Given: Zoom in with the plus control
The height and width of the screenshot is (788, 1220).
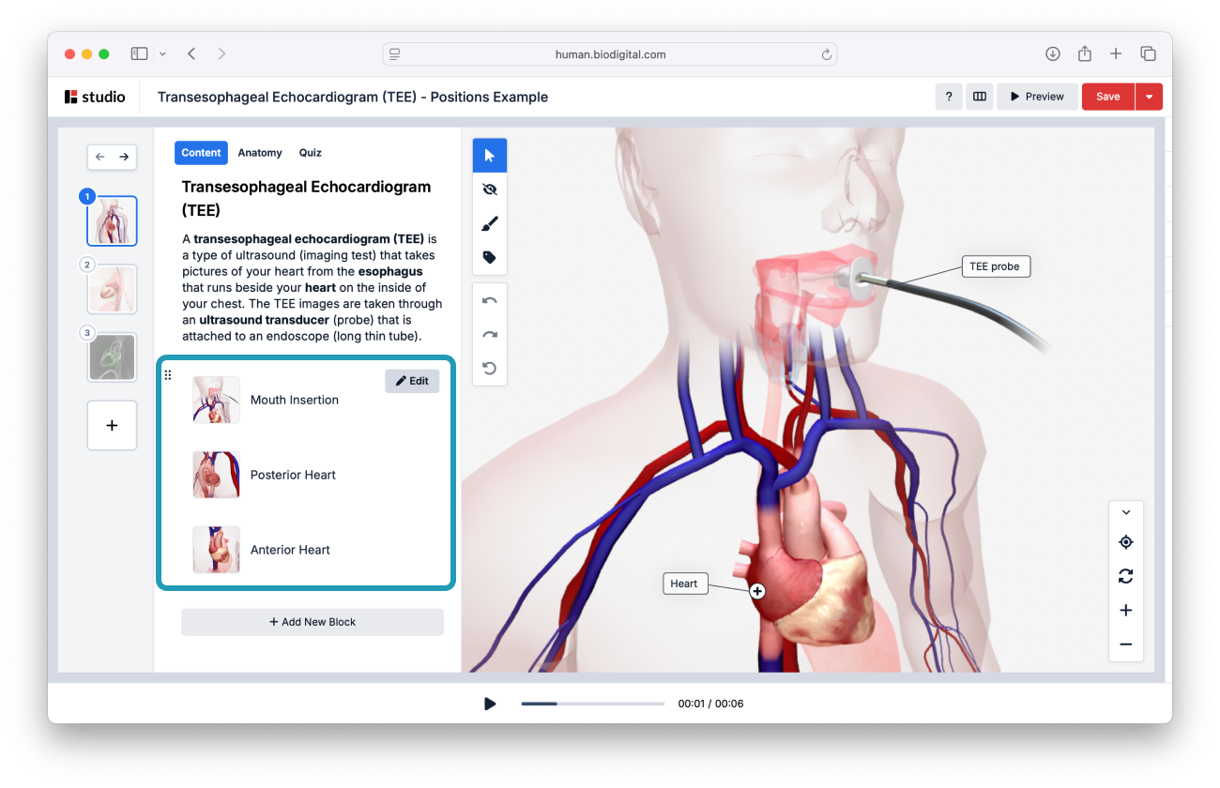Looking at the screenshot, I should coord(1126,611).
